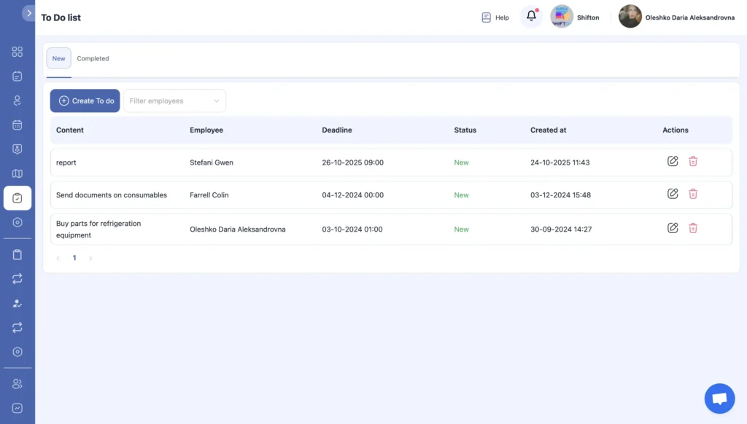This screenshot has width=747, height=424.
Task: Open notifications via the bell icon
Action: (531, 16)
